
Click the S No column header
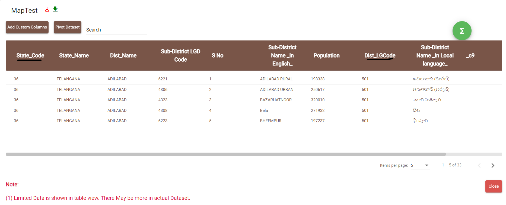pyautogui.click(x=217, y=55)
